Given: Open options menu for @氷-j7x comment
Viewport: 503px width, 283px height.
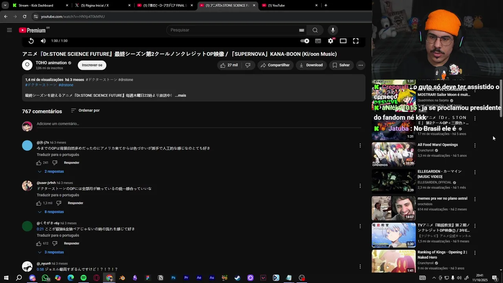Looking at the screenshot, I should [x=360, y=145].
